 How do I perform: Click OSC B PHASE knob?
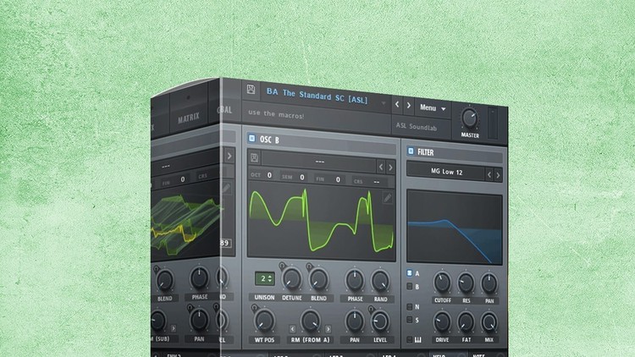(355, 281)
